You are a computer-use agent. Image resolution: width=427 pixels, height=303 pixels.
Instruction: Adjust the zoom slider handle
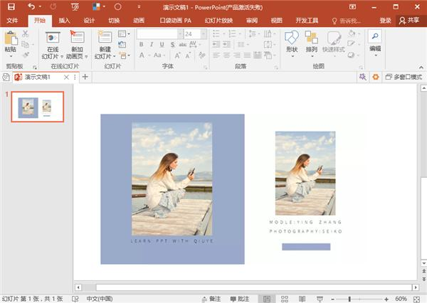[349, 299]
